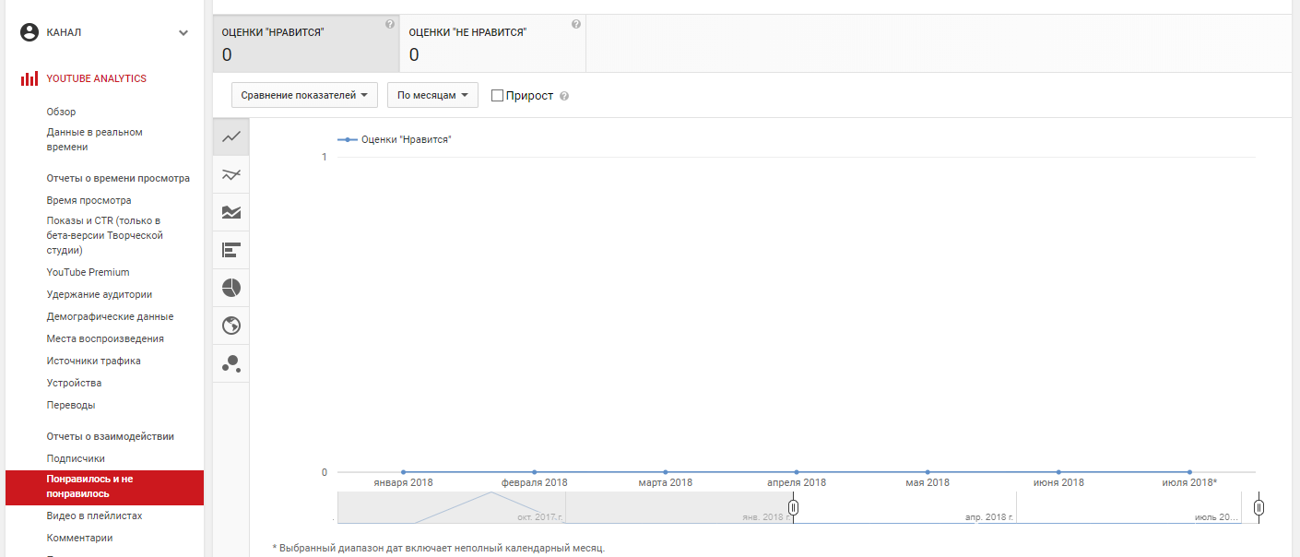1300x557 pixels.
Task: Switch to multi-line chart view icon
Action: [x=230, y=175]
